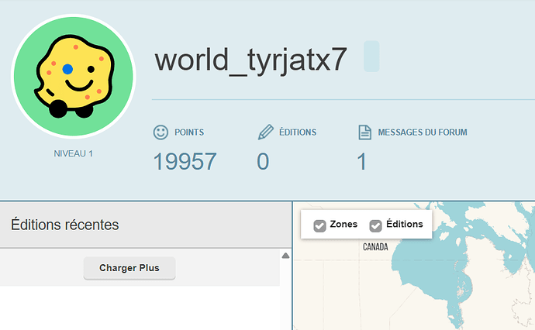The height and width of the screenshot is (330, 535).
Task: Click the Éditions récentes header
Action: (65, 225)
